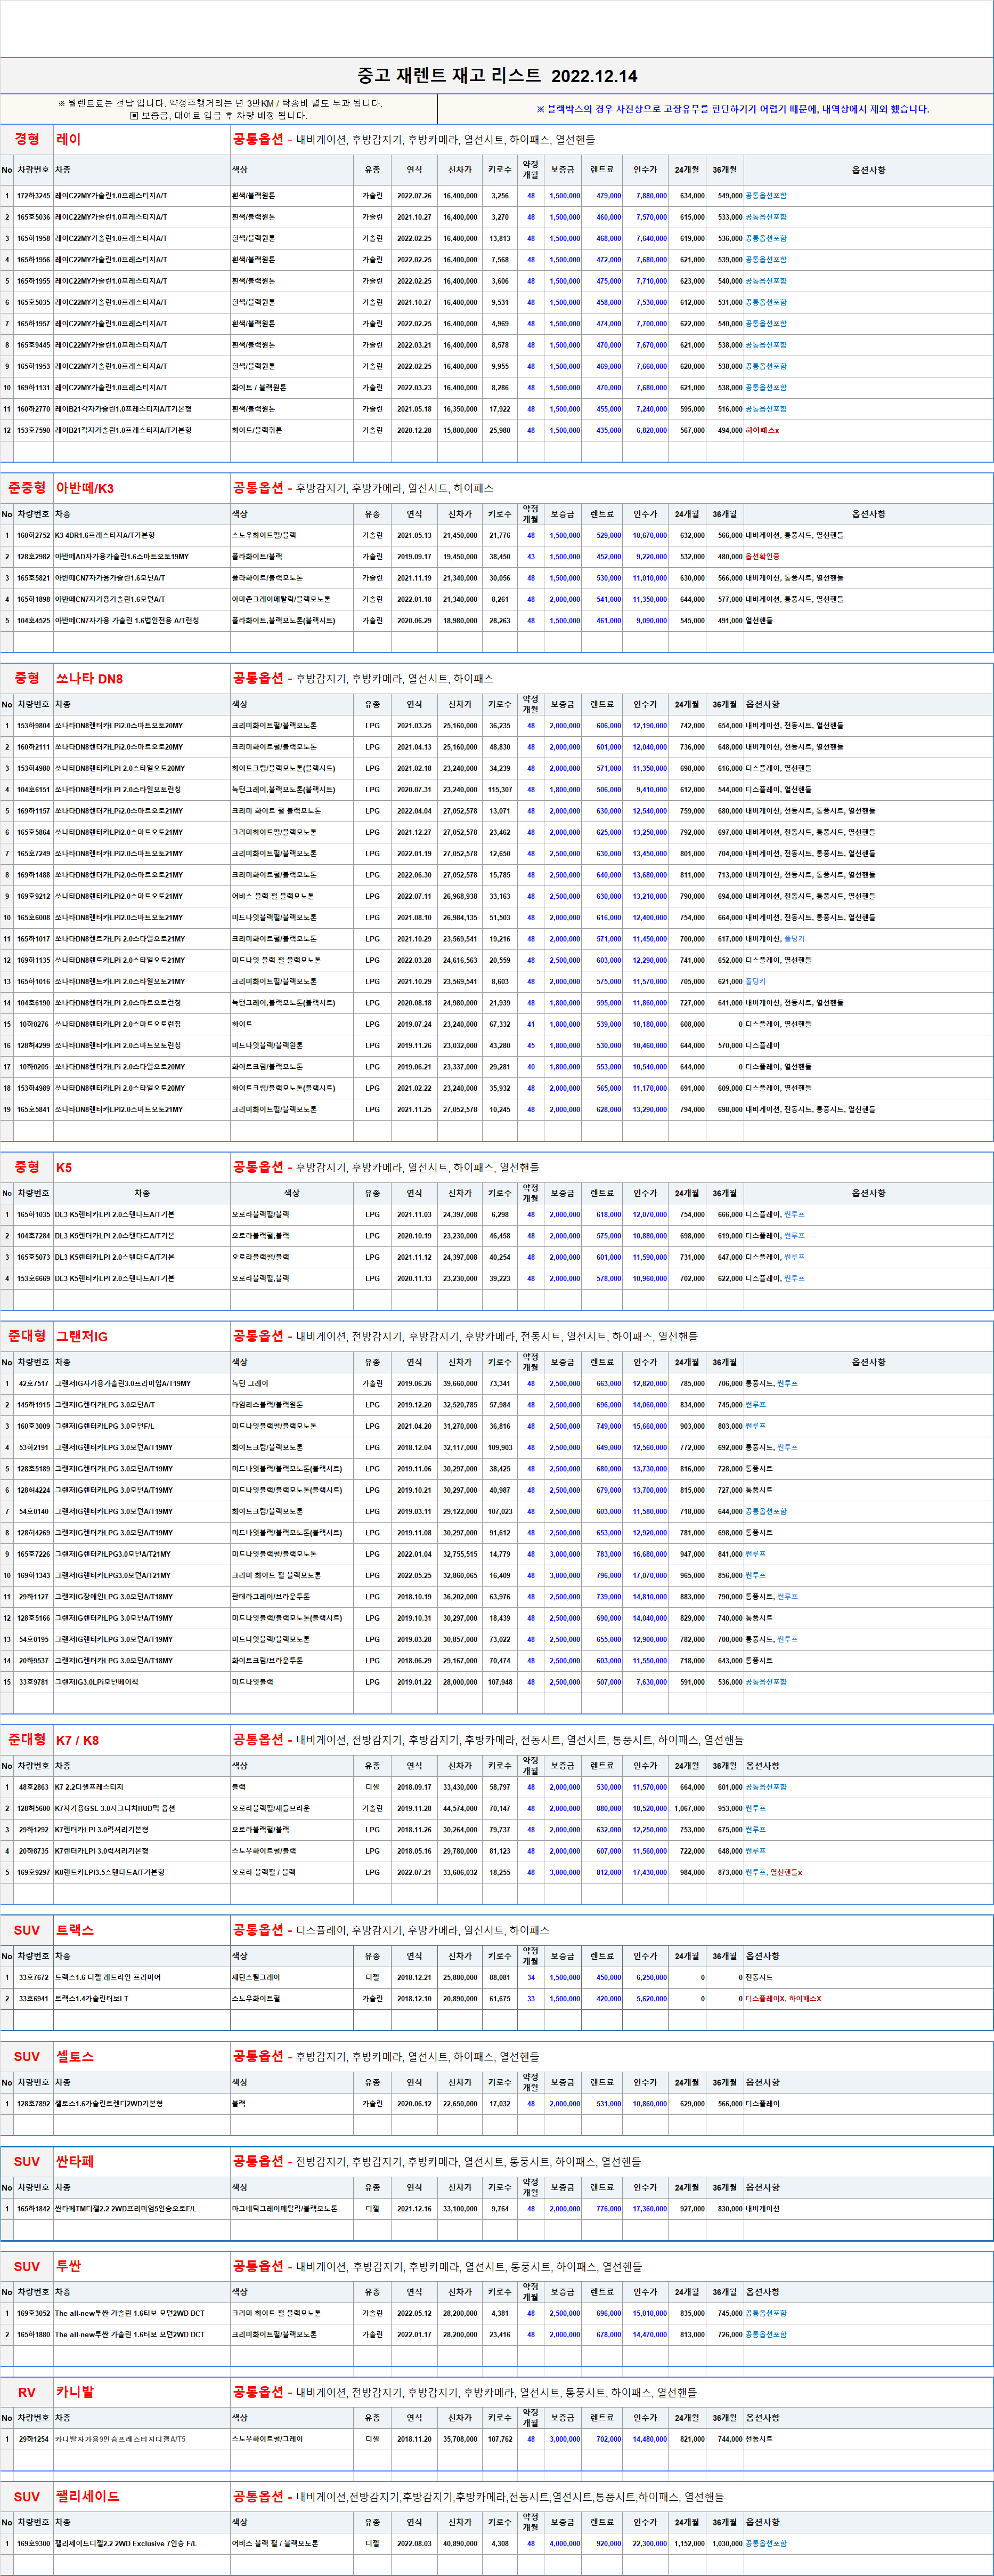Click the '그랜저IG' section title
This screenshot has height=2576, width=994.
(x=82, y=1336)
